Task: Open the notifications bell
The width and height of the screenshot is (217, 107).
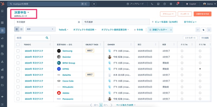Action: click(x=177, y=4)
